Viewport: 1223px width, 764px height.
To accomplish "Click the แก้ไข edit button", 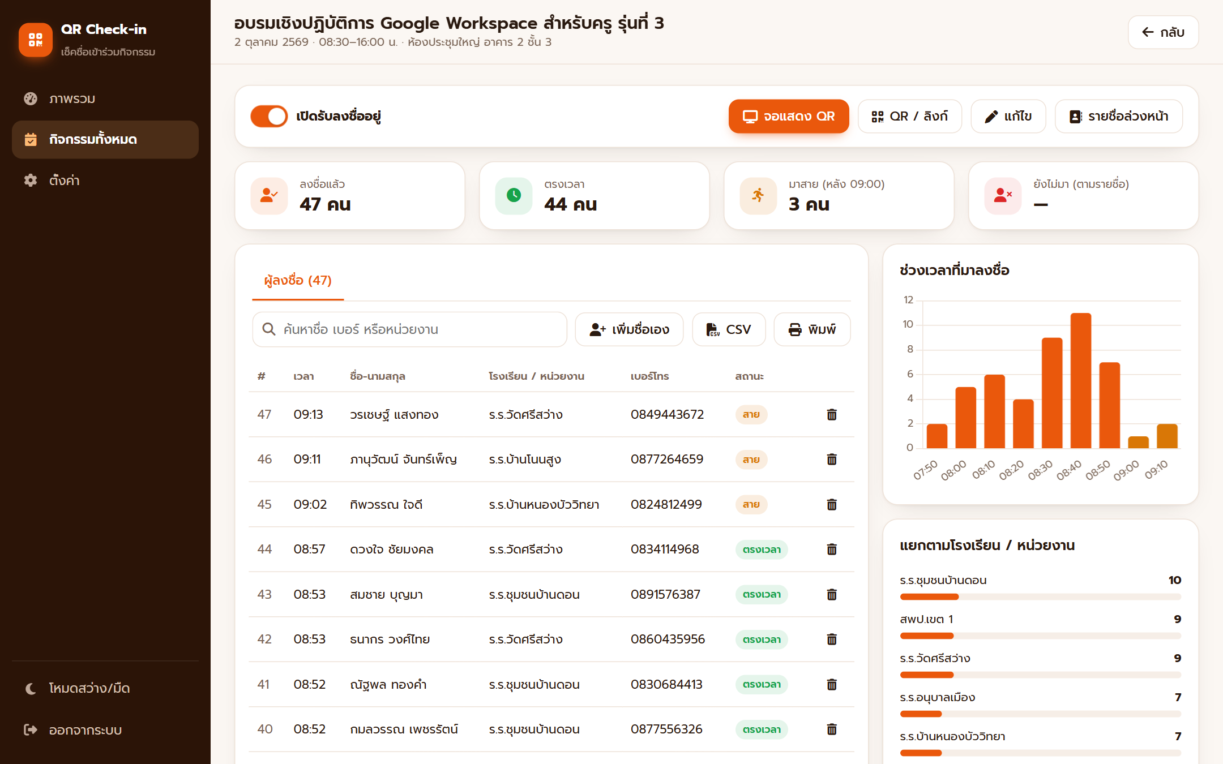I will pos(1008,116).
